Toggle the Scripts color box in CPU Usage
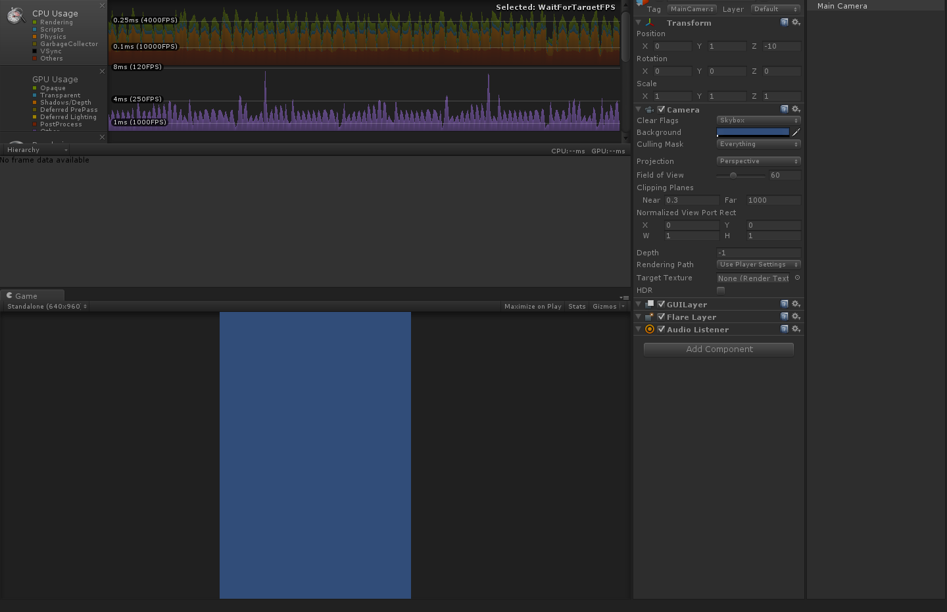947x612 pixels. pyautogui.click(x=35, y=30)
